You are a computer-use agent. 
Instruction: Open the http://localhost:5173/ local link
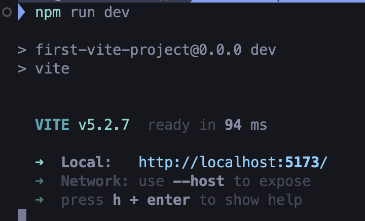coord(233,162)
